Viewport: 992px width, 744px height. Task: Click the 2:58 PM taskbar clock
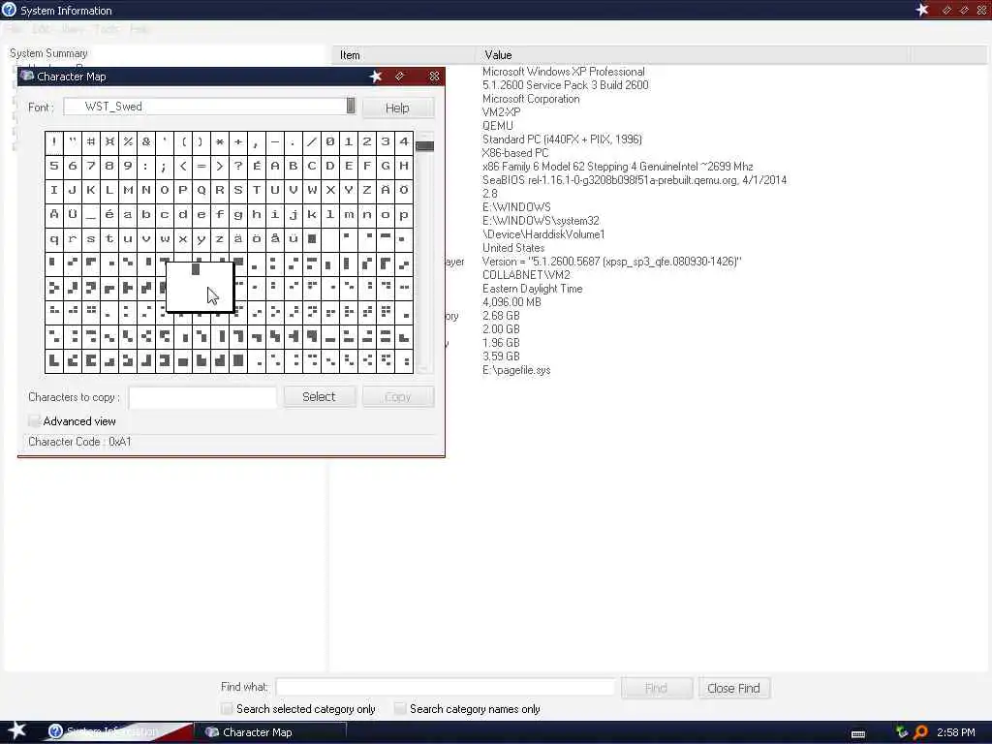coord(955,732)
